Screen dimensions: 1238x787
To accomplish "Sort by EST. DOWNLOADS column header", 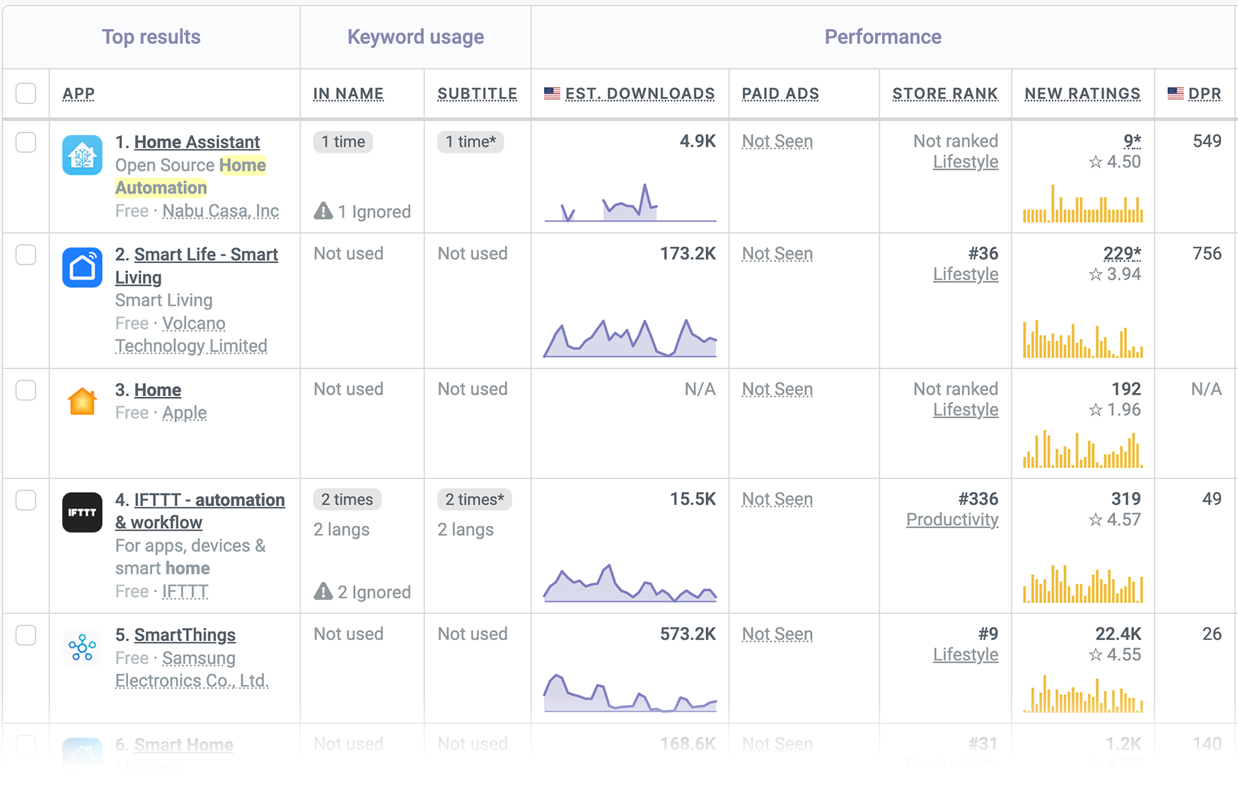I will click(x=640, y=93).
